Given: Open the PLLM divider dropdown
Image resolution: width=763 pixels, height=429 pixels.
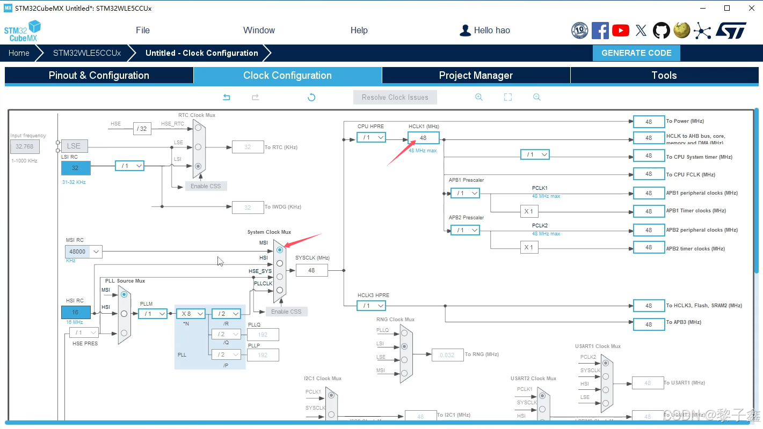Looking at the screenshot, I should tap(152, 314).
